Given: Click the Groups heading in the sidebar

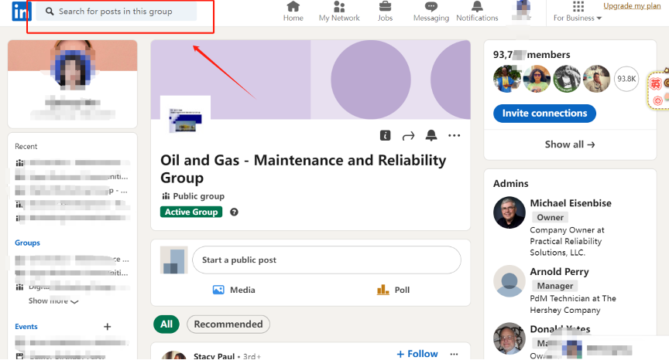Looking at the screenshot, I should (27, 243).
